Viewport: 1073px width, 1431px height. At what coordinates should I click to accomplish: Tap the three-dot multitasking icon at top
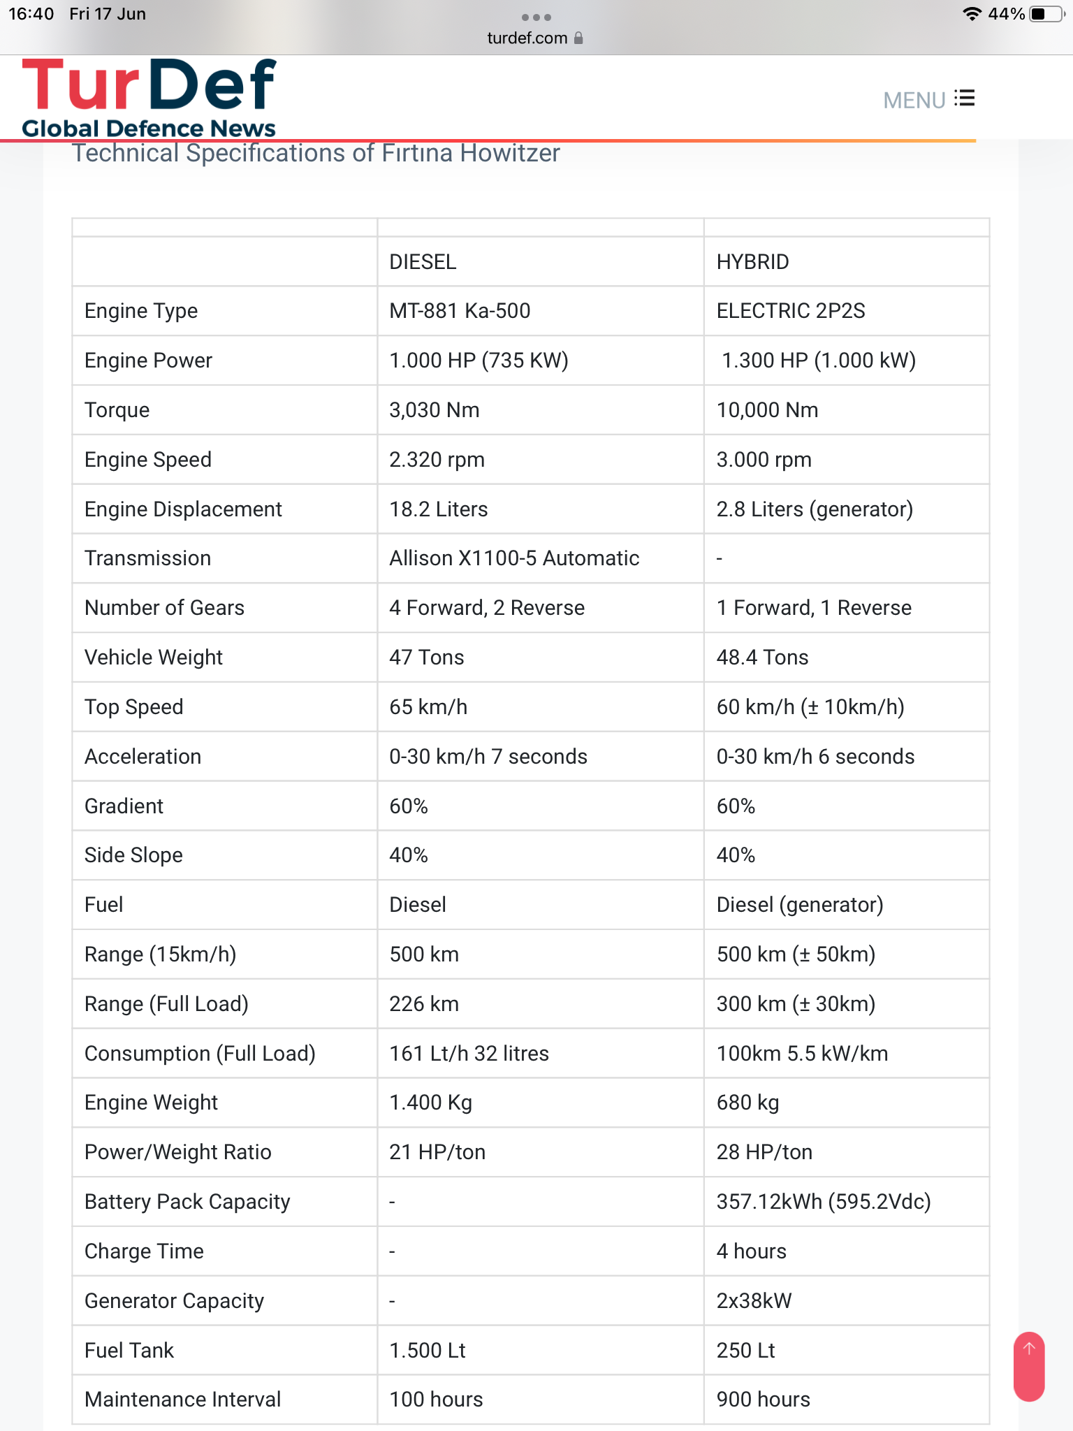tap(536, 17)
